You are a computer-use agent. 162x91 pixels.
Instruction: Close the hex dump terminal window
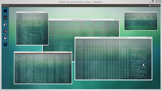(151, 38)
